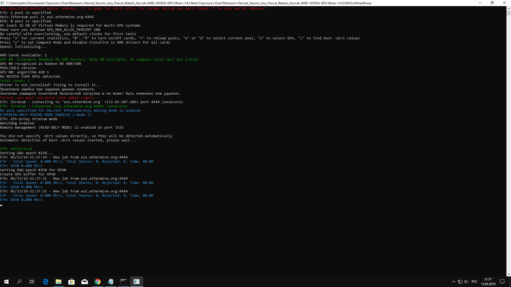
Task: Click 'AMD Cards available: 1' line
Action: [23, 55]
